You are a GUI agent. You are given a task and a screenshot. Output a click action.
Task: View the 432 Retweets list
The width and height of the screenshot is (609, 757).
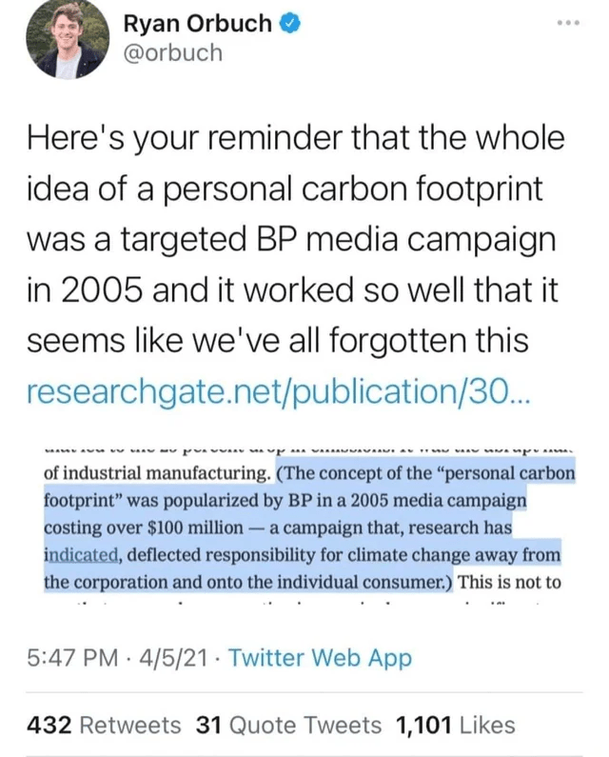coord(105,725)
